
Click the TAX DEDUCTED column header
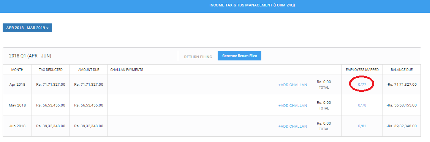click(x=51, y=70)
